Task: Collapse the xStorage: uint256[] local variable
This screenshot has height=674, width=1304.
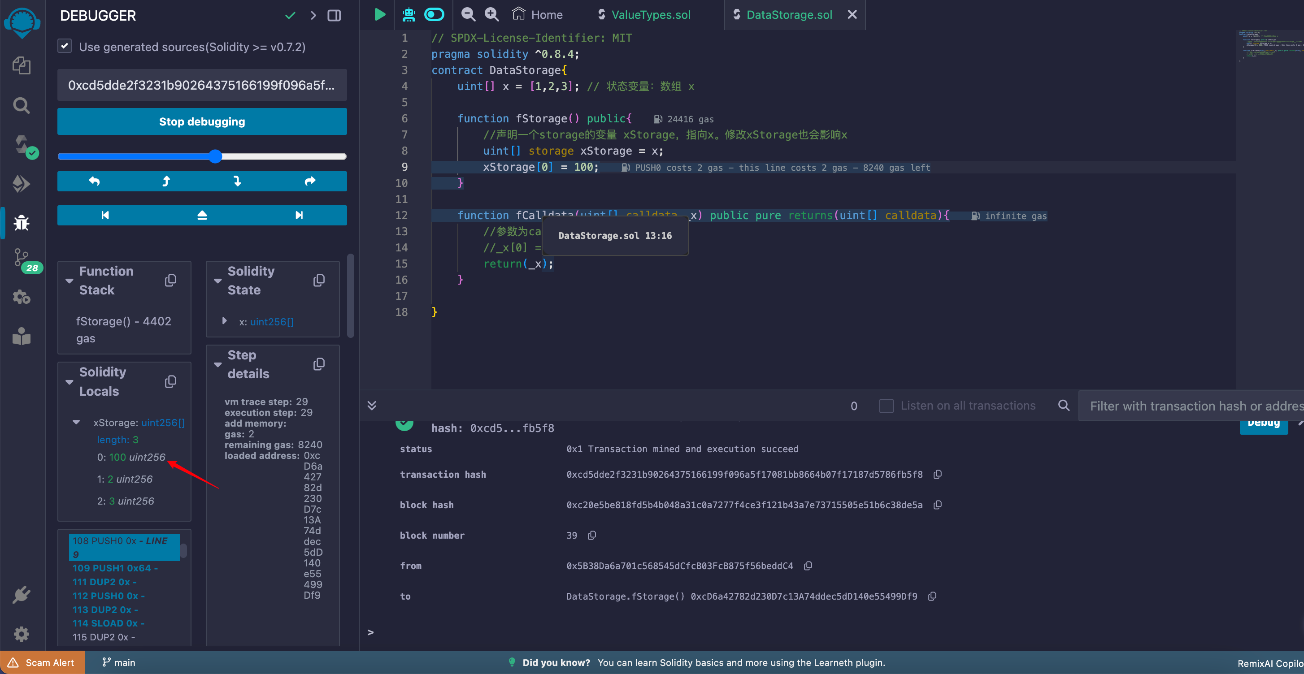Action: pyautogui.click(x=76, y=422)
